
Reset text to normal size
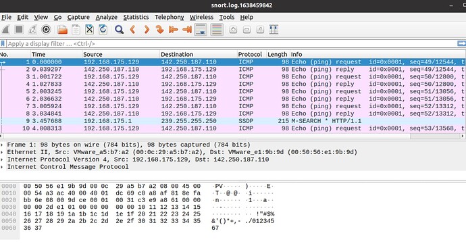click(260, 30)
